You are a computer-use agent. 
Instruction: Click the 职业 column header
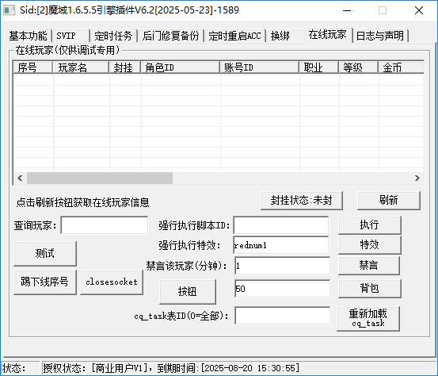tap(319, 67)
